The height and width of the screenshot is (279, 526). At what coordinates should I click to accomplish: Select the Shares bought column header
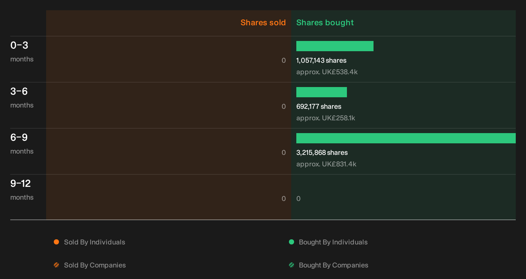325,23
